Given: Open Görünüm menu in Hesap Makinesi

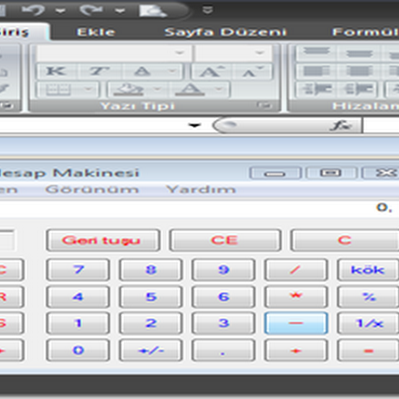Looking at the screenshot, I should click(x=92, y=190).
